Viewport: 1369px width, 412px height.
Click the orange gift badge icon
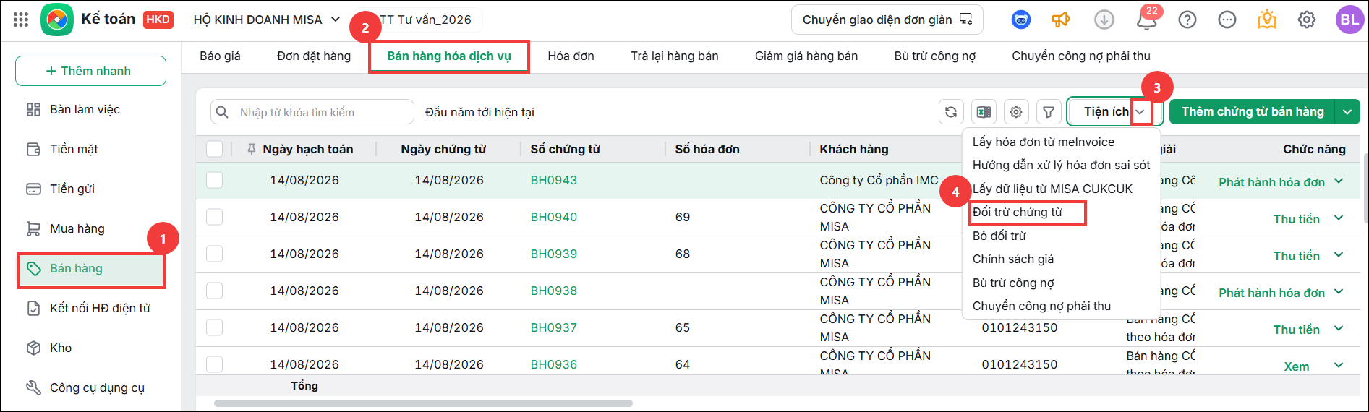tap(1267, 20)
